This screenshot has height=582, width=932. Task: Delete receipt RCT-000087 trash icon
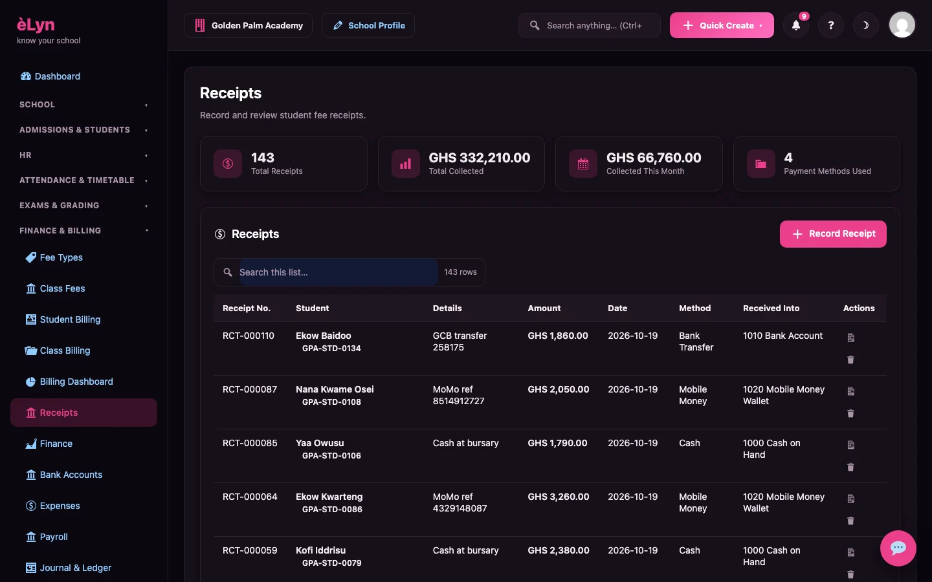pyautogui.click(x=851, y=413)
